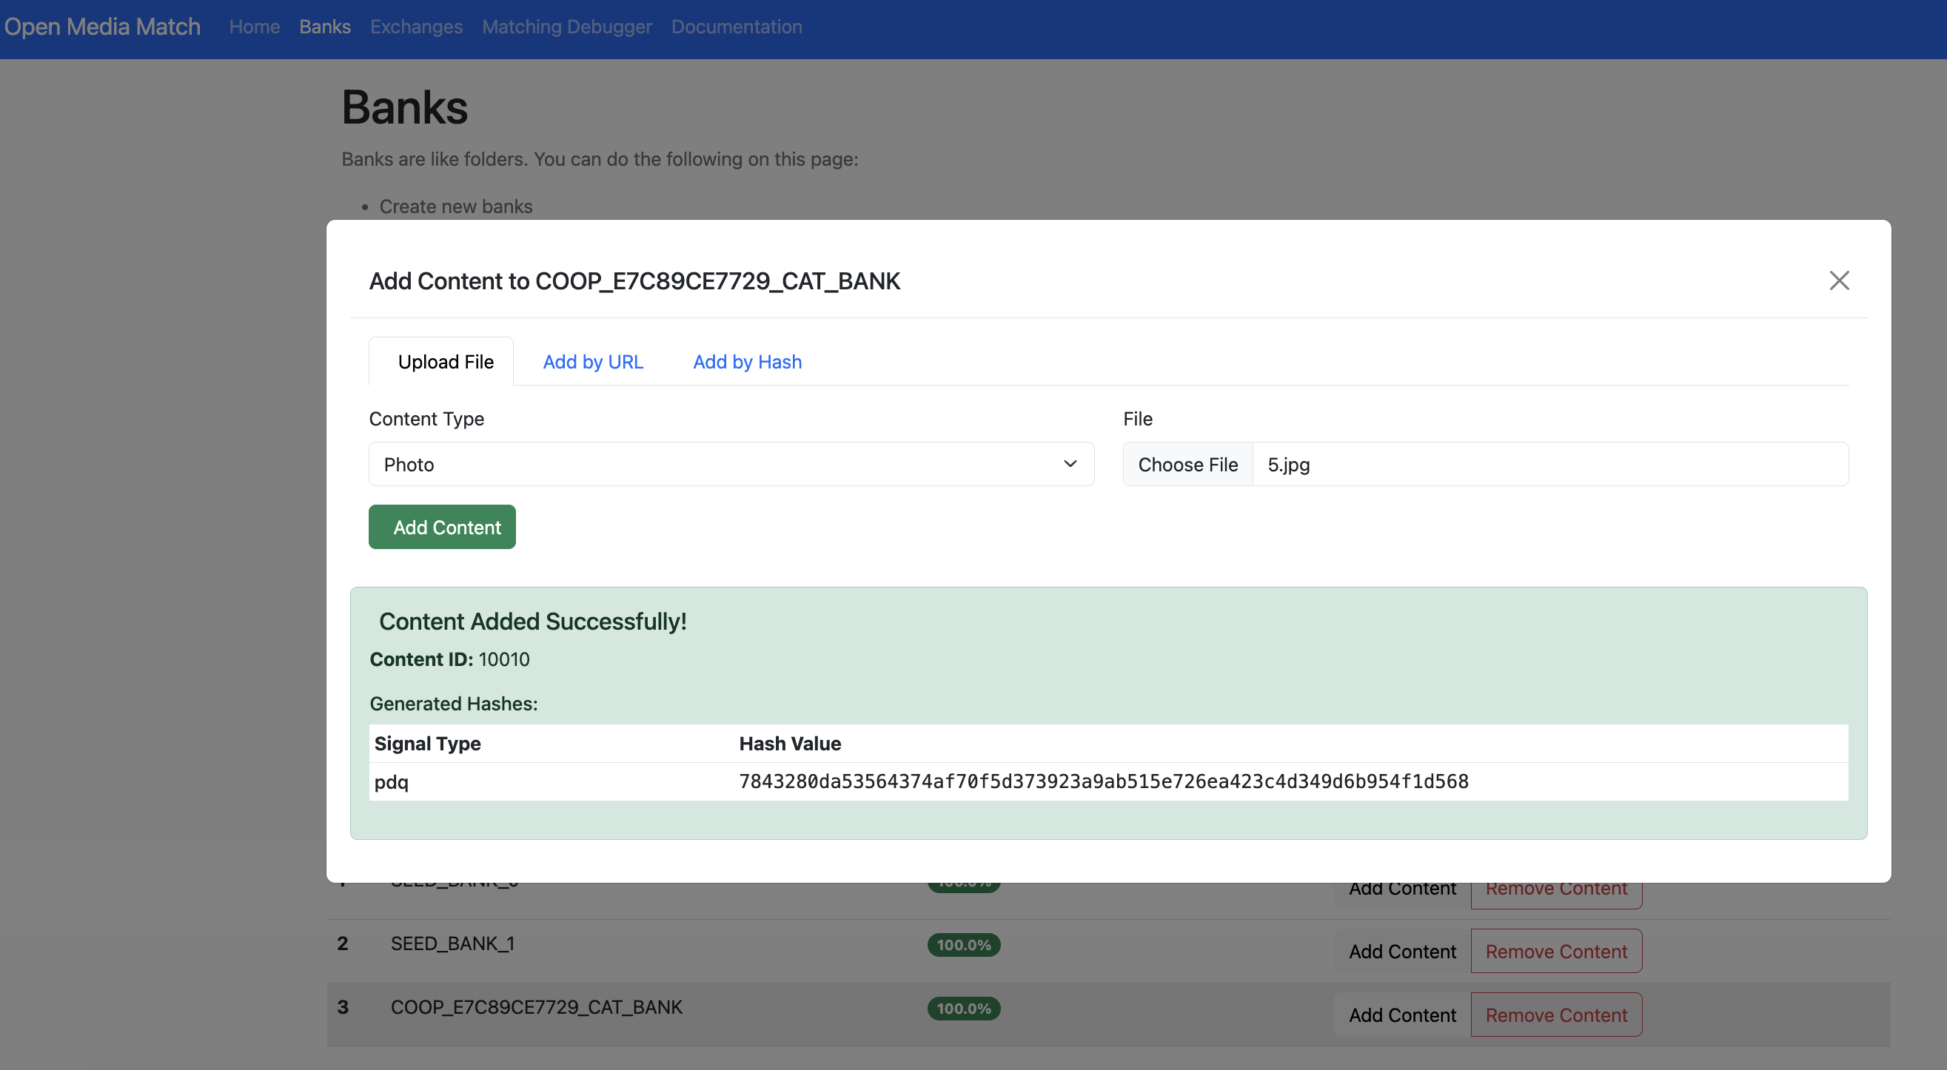Close the Add Content dialog
The width and height of the screenshot is (1947, 1070).
(1839, 280)
